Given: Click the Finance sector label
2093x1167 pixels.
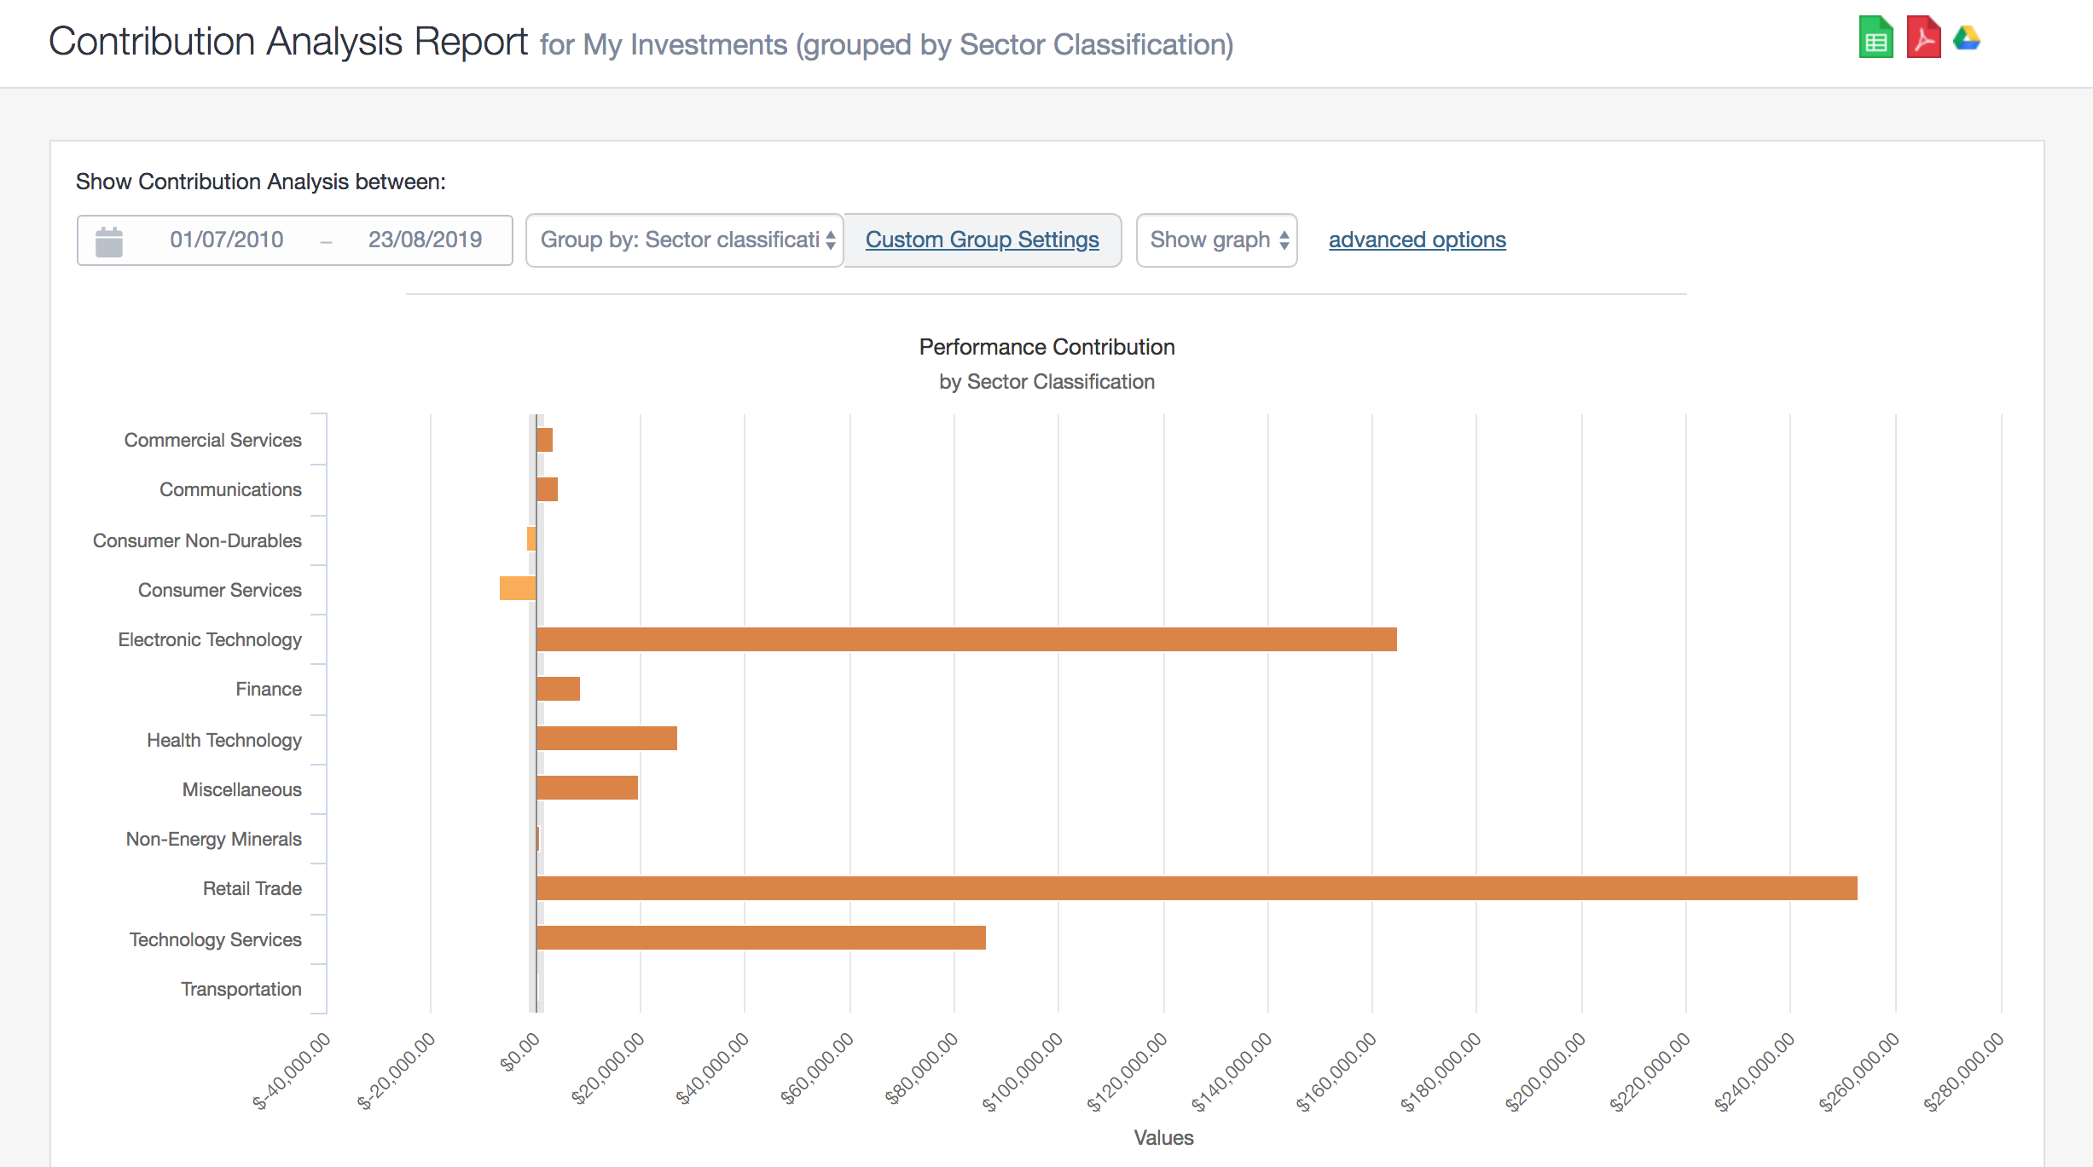Looking at the screenshot, I should coord(269,689).
